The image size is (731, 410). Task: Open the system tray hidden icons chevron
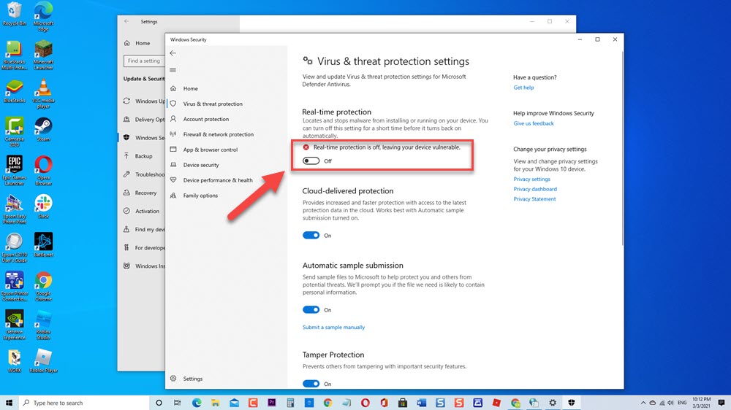click(x=643, y=403)
